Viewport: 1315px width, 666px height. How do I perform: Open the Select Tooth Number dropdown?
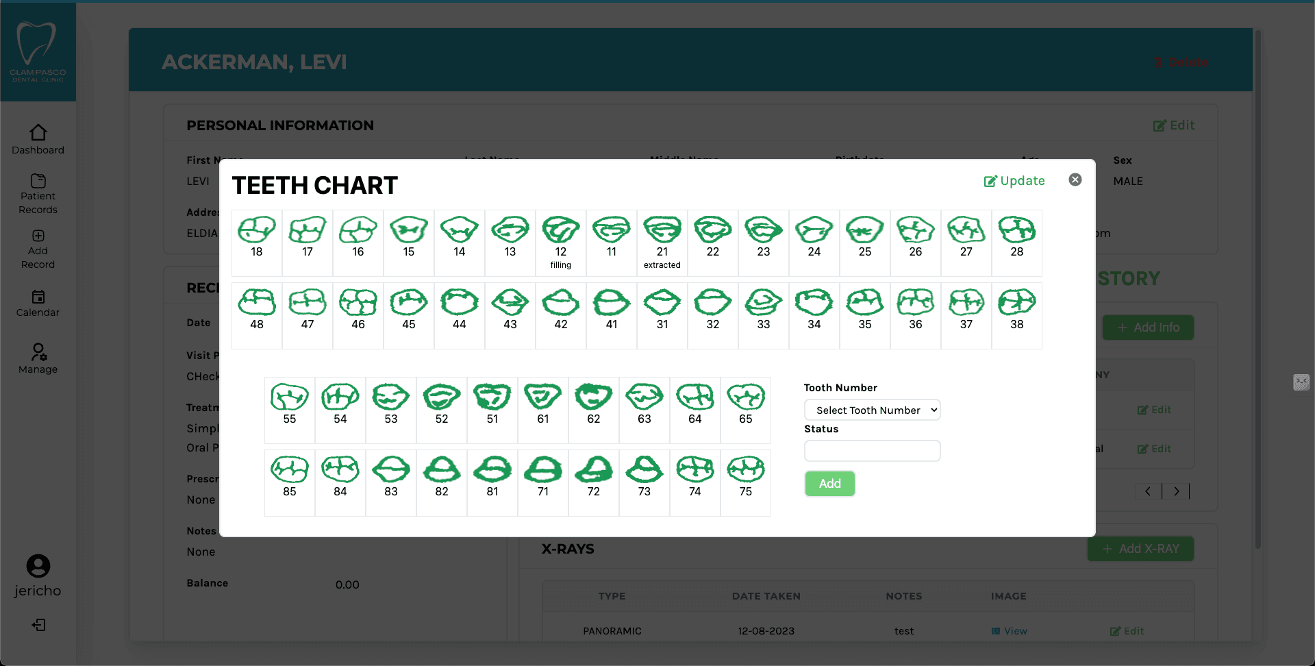(872, 410)
